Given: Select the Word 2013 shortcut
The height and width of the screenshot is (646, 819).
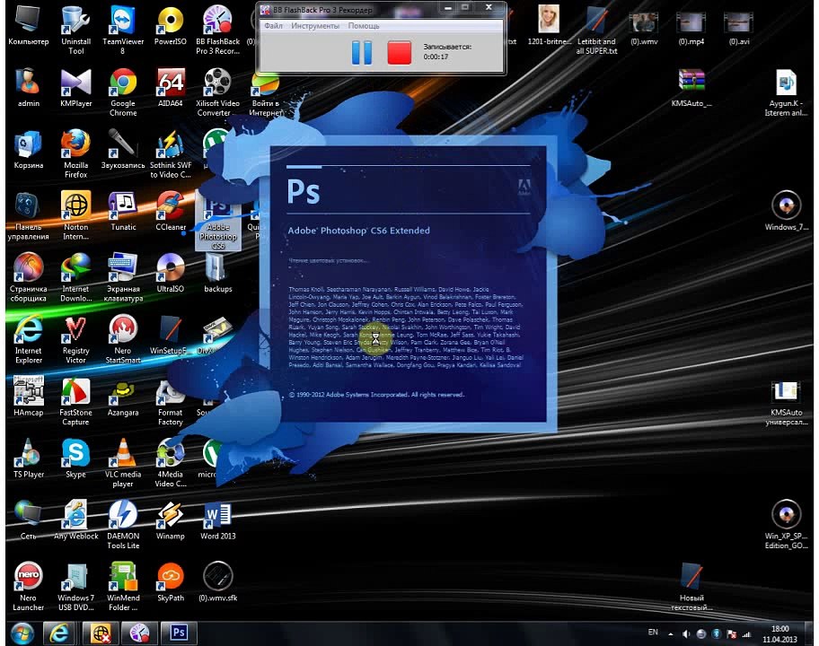Looking at the screenshot, I should pos(218,520).
